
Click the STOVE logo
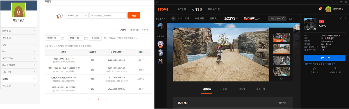(x=163, y=10)
